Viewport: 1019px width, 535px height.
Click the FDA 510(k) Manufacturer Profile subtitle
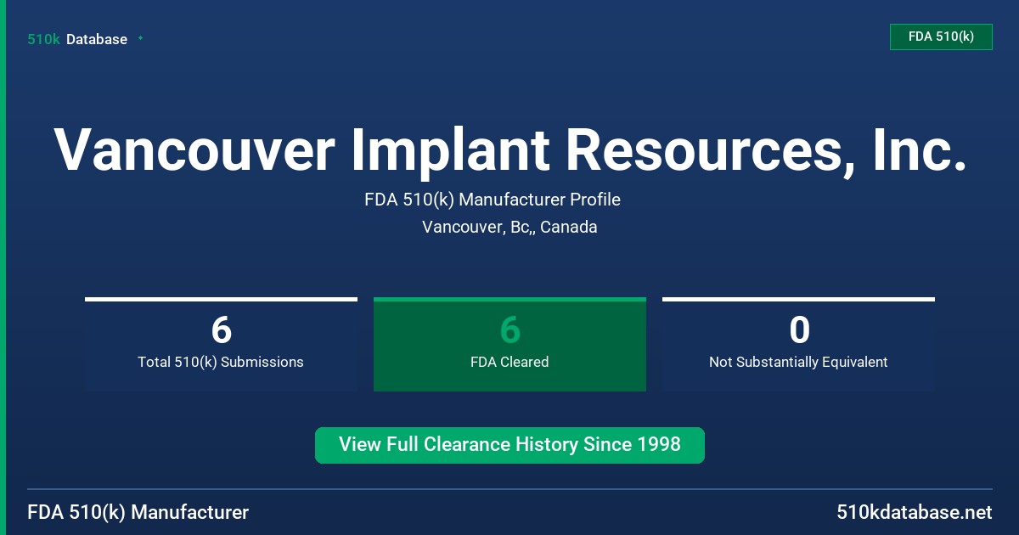click(493, 200)
